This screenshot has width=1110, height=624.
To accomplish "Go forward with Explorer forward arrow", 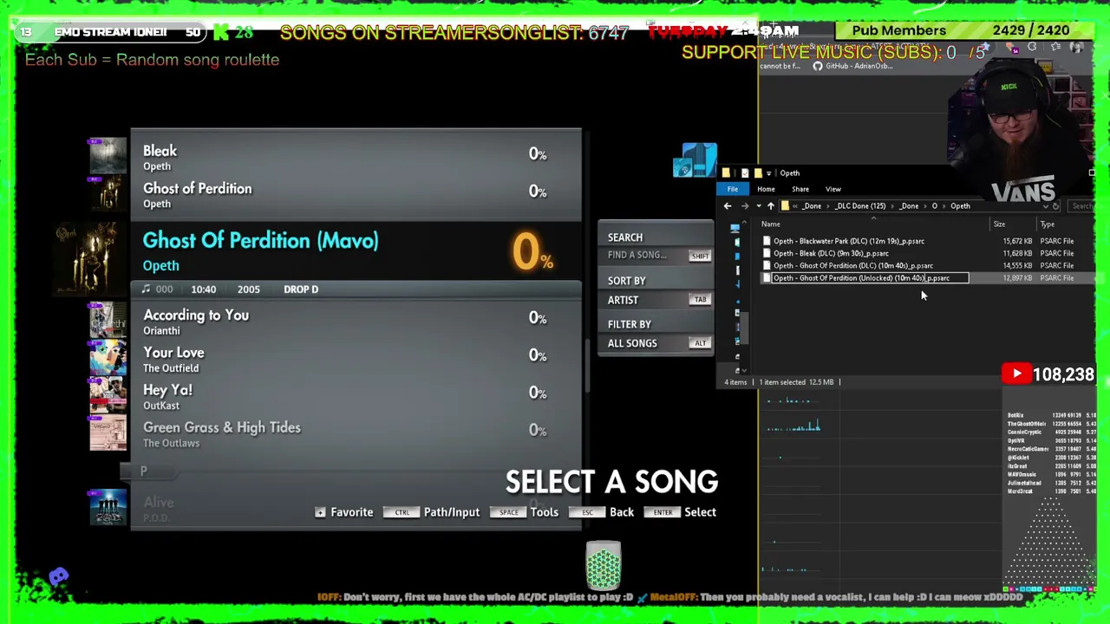I will click(744, 206).
